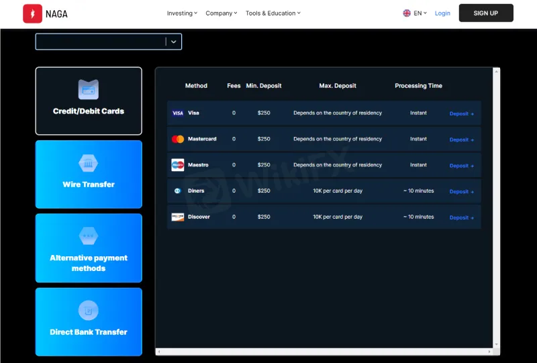The width and height of the screenshot is (537, 363).
Task: Open the EN language selector
Action: tap(420, 13)
